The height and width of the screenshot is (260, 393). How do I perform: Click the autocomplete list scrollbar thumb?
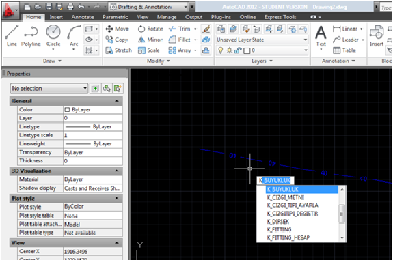click(x=342, y=214)
